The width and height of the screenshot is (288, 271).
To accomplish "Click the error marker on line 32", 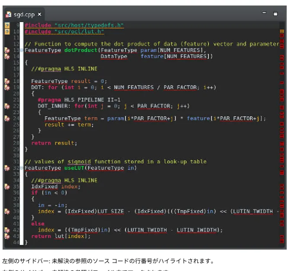I will coord(7,168).
